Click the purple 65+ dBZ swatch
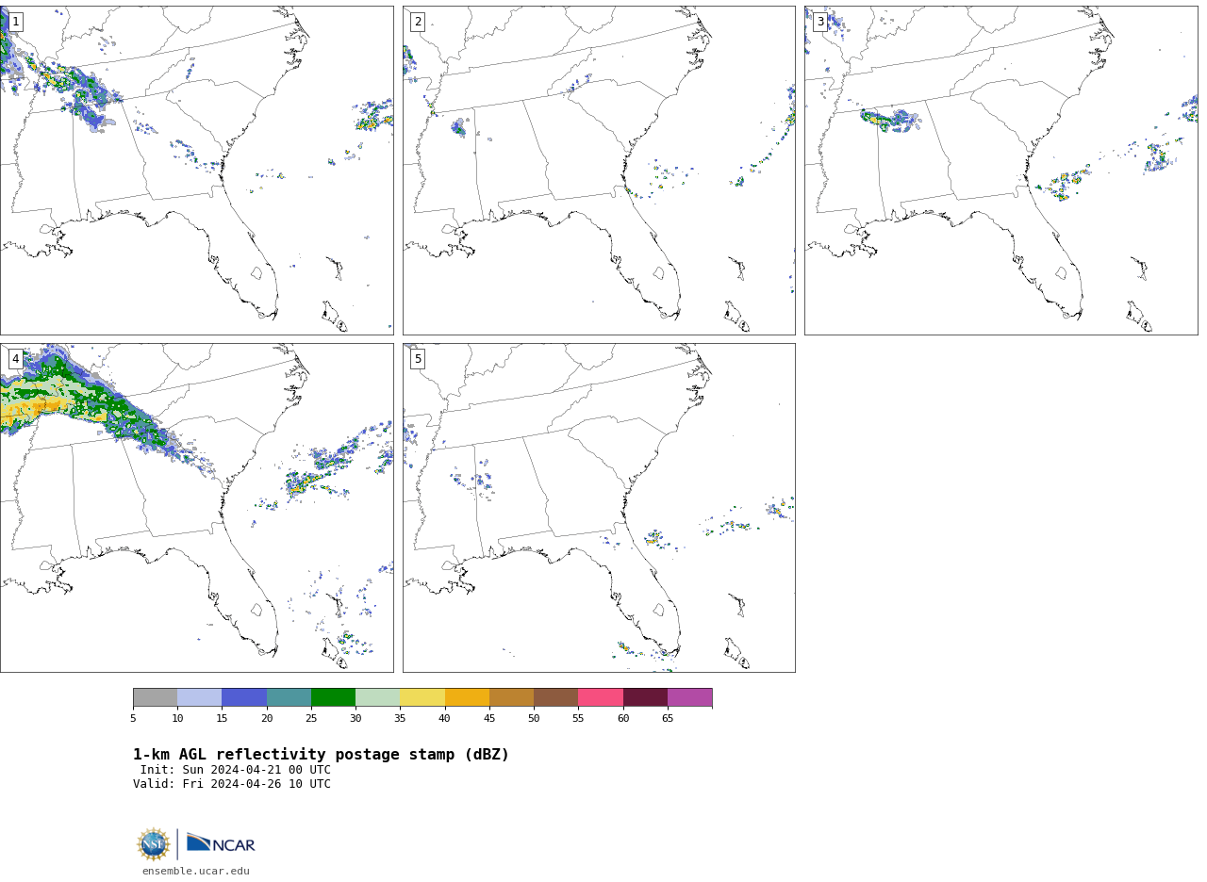The width and height of the screenshot is (1207, 882). pos(689,697)
